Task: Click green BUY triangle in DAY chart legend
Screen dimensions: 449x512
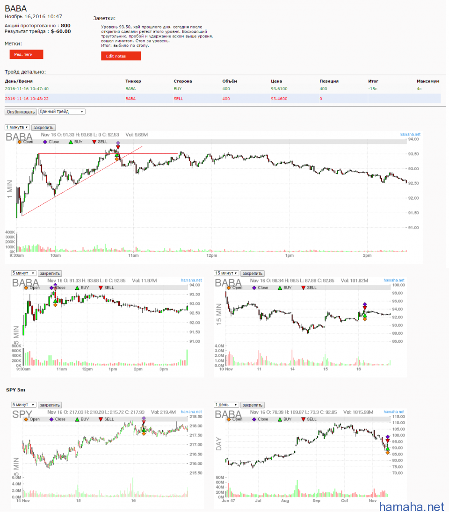Action: click(x=280, y=419)
